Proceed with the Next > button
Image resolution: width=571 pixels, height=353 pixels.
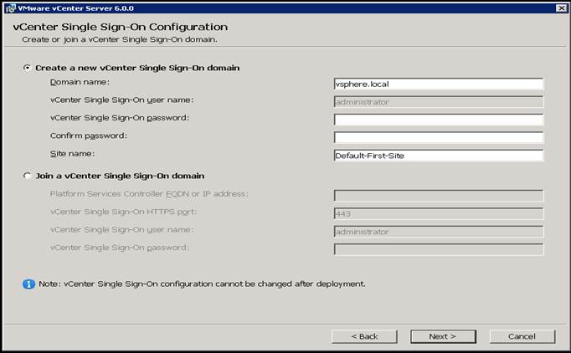click(443, 336)
